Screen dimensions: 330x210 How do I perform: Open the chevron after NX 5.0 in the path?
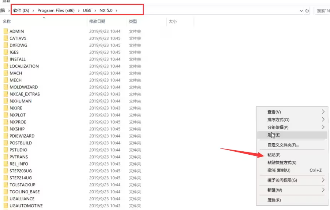pos(116,11)
